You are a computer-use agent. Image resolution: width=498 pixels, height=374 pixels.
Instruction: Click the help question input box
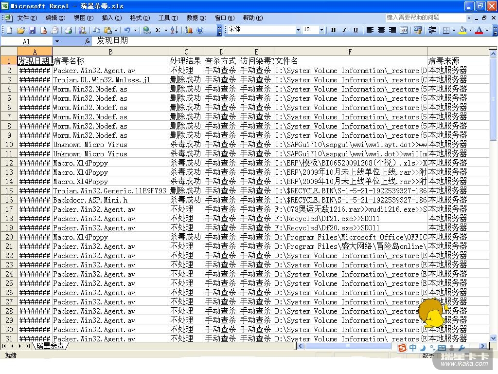tap(425, 18)
